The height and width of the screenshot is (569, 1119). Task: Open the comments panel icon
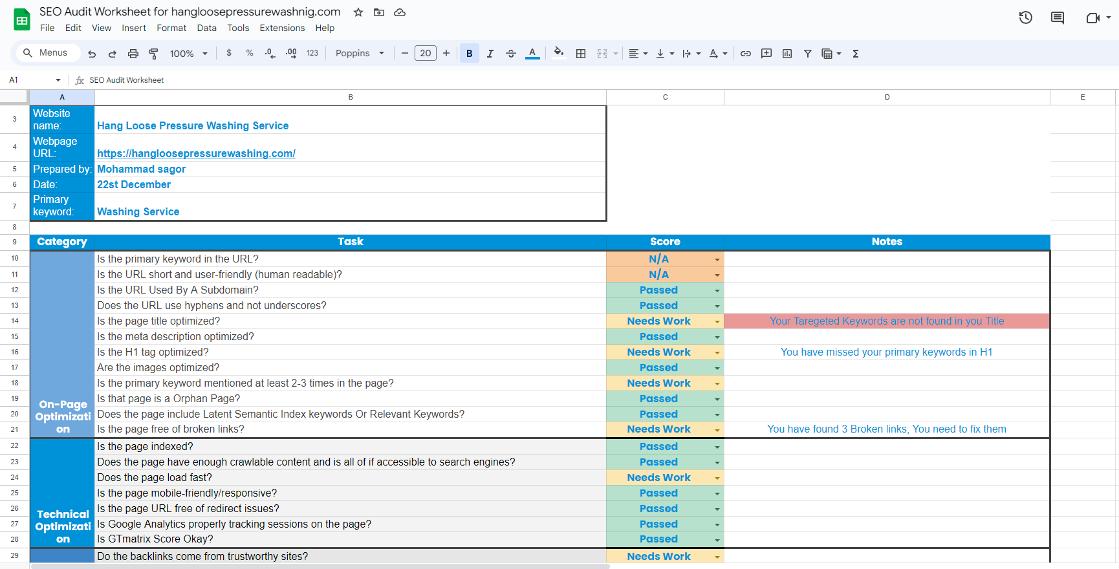point(1058,18)
